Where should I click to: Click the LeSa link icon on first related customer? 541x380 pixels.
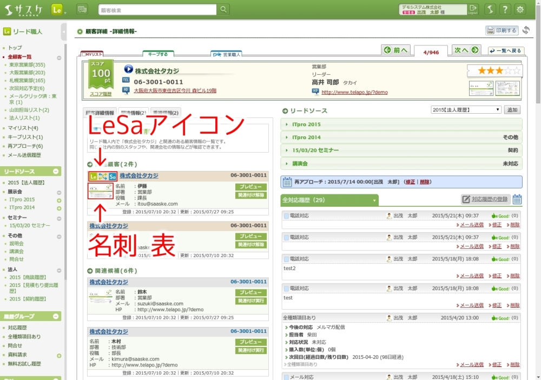(103, 176)
